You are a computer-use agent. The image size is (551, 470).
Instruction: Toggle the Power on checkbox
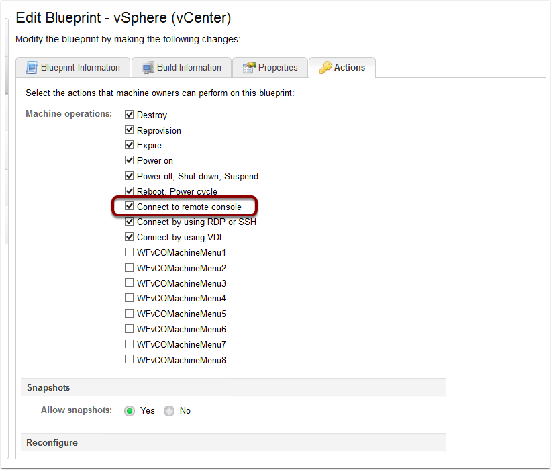click(x=130, y=160)
